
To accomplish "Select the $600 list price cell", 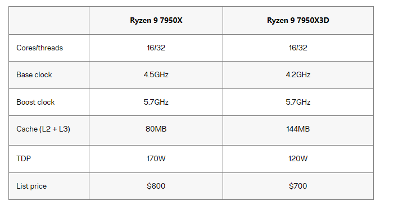I will coord(156,186).
